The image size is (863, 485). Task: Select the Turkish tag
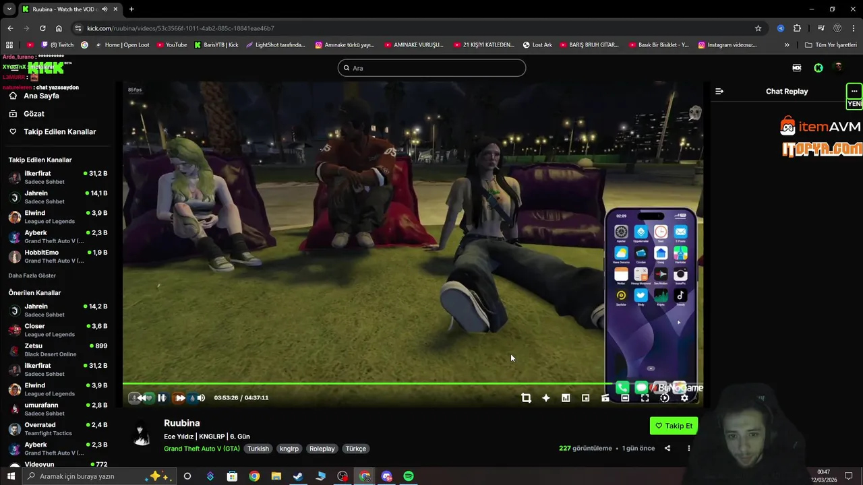click(x=258, y=449)
